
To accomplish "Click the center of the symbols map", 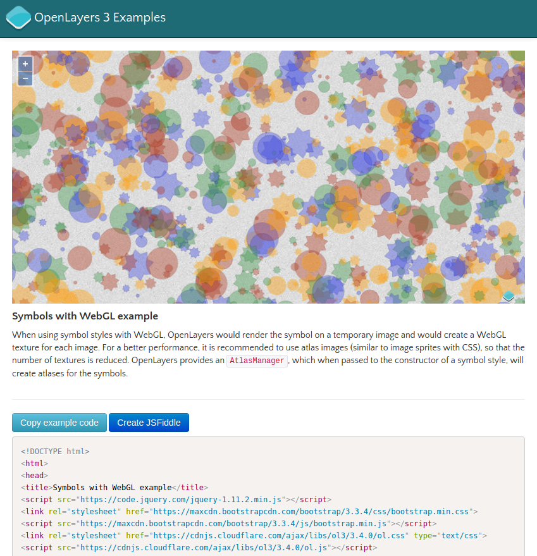I will tap(268, 177).
